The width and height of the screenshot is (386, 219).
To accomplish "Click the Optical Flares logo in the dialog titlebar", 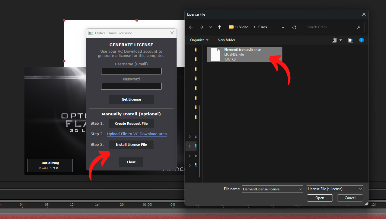I will [91, 33].
